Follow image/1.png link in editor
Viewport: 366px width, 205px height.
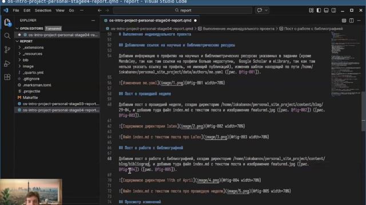(172, 83)
